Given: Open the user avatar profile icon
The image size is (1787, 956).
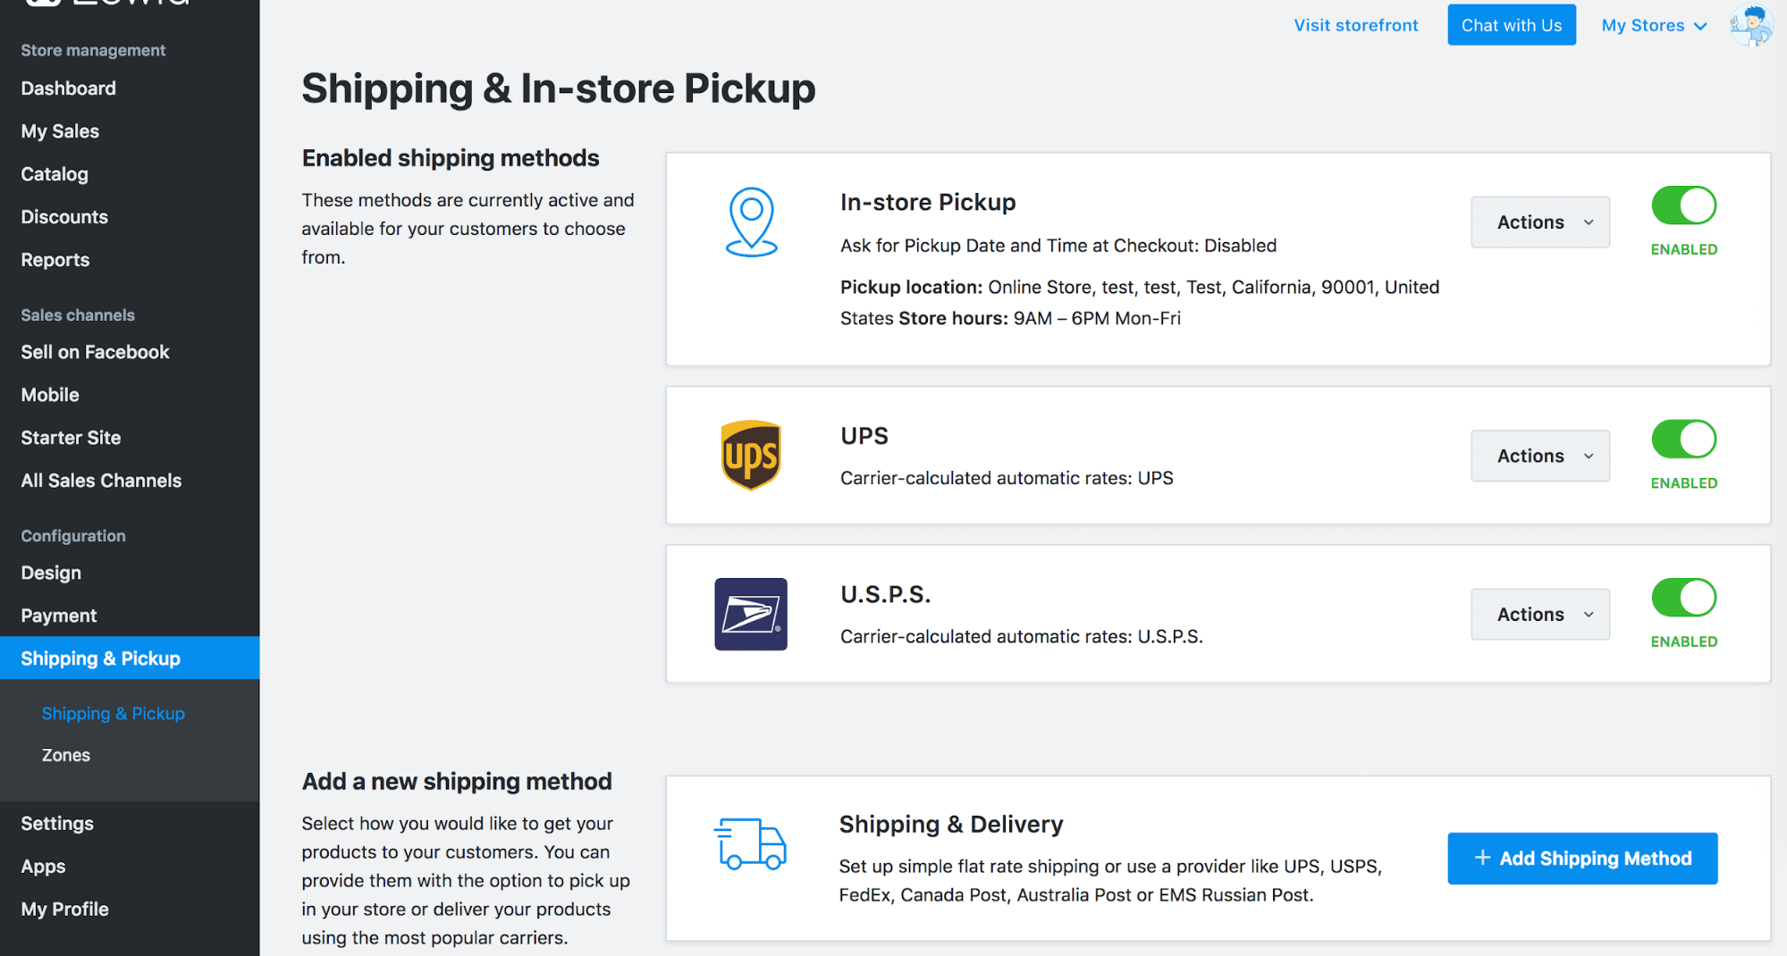Looking at the screenshot, I should click(x=1750, y=25).
